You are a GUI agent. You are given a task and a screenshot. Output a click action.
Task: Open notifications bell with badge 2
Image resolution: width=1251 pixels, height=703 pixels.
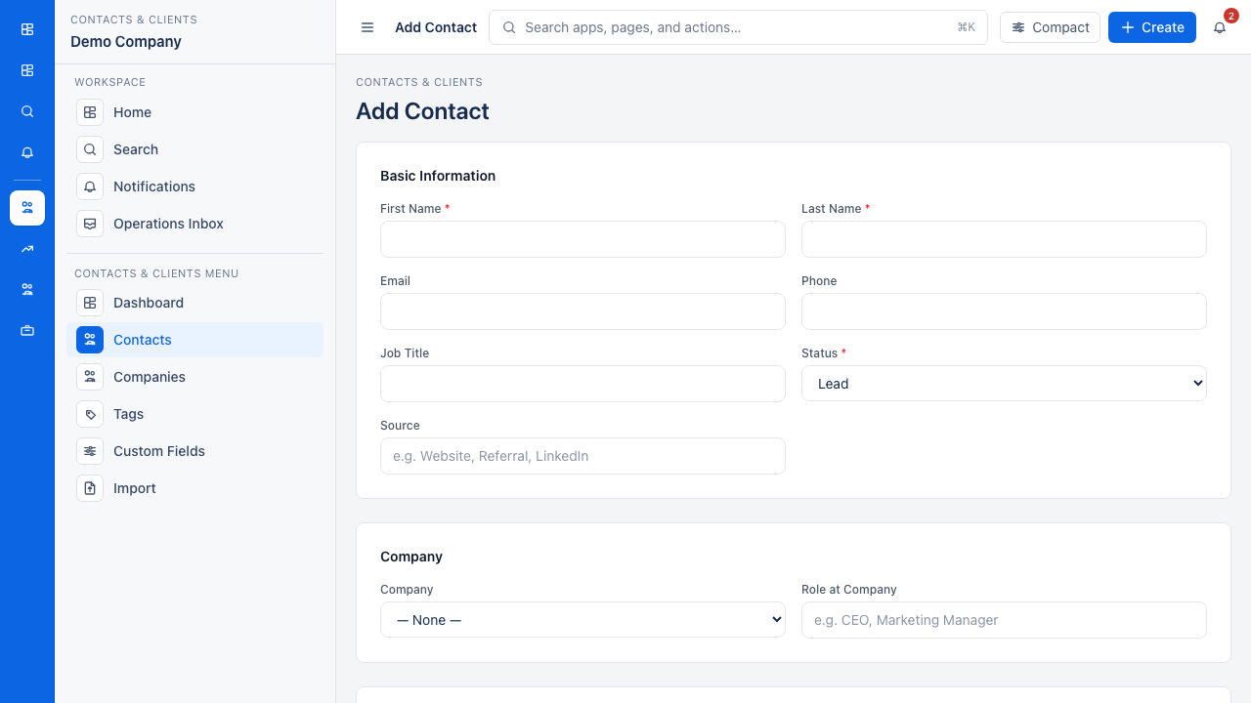pos(1220,27)
